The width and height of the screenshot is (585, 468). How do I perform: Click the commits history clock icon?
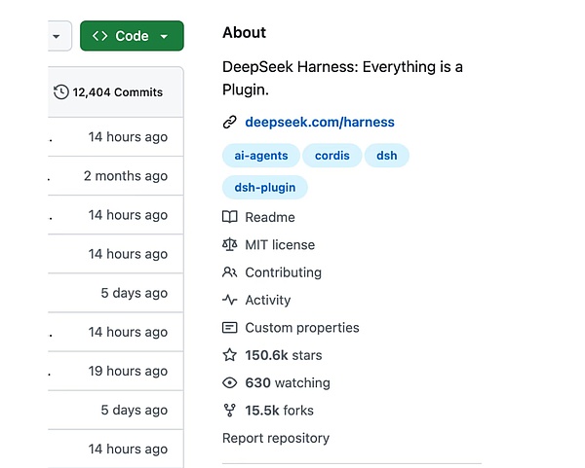[x=61, y=92]
